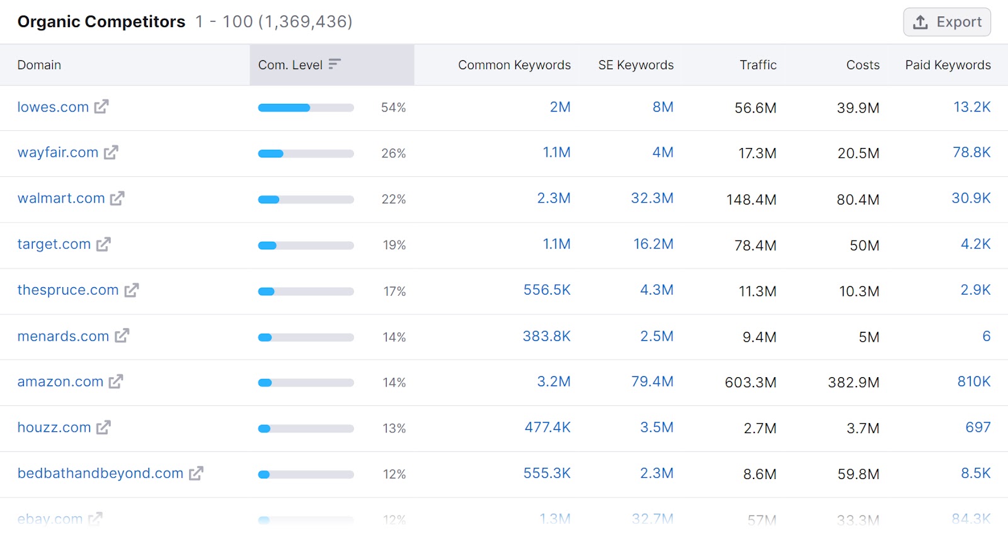Click houzz.com paid keywords 697
This screenshot has height=537, width=1008.
978,427
